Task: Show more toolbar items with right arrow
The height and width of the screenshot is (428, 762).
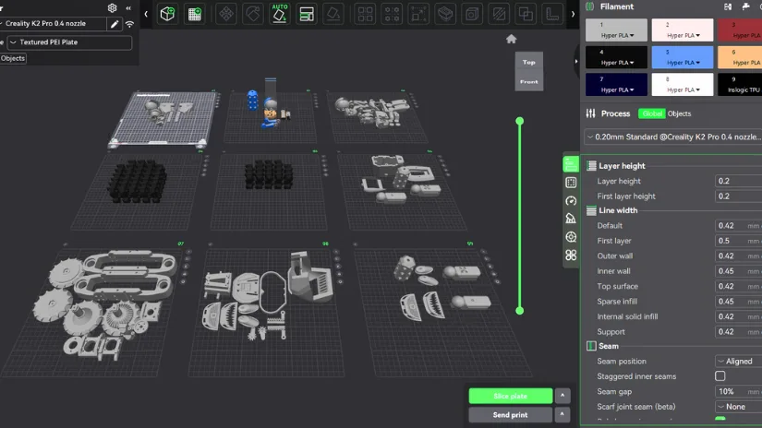Action: [x=573, y=14]
